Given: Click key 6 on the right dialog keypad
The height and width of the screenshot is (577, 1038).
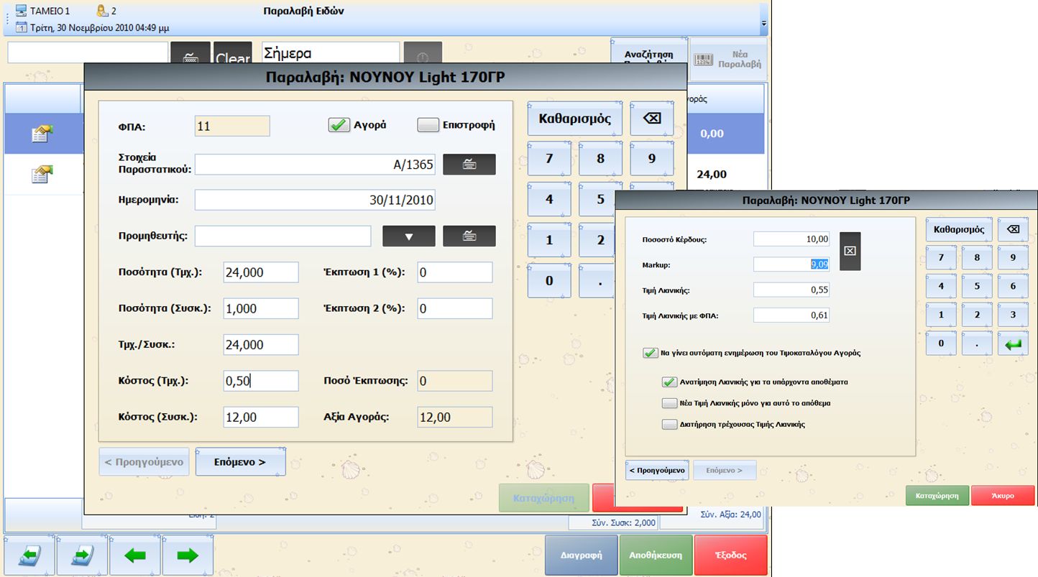Looking at the screenshot, I should [x=1013, y=286].
